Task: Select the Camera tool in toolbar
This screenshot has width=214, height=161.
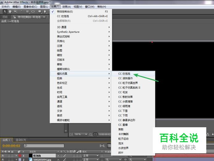Action: pos(28,12)
